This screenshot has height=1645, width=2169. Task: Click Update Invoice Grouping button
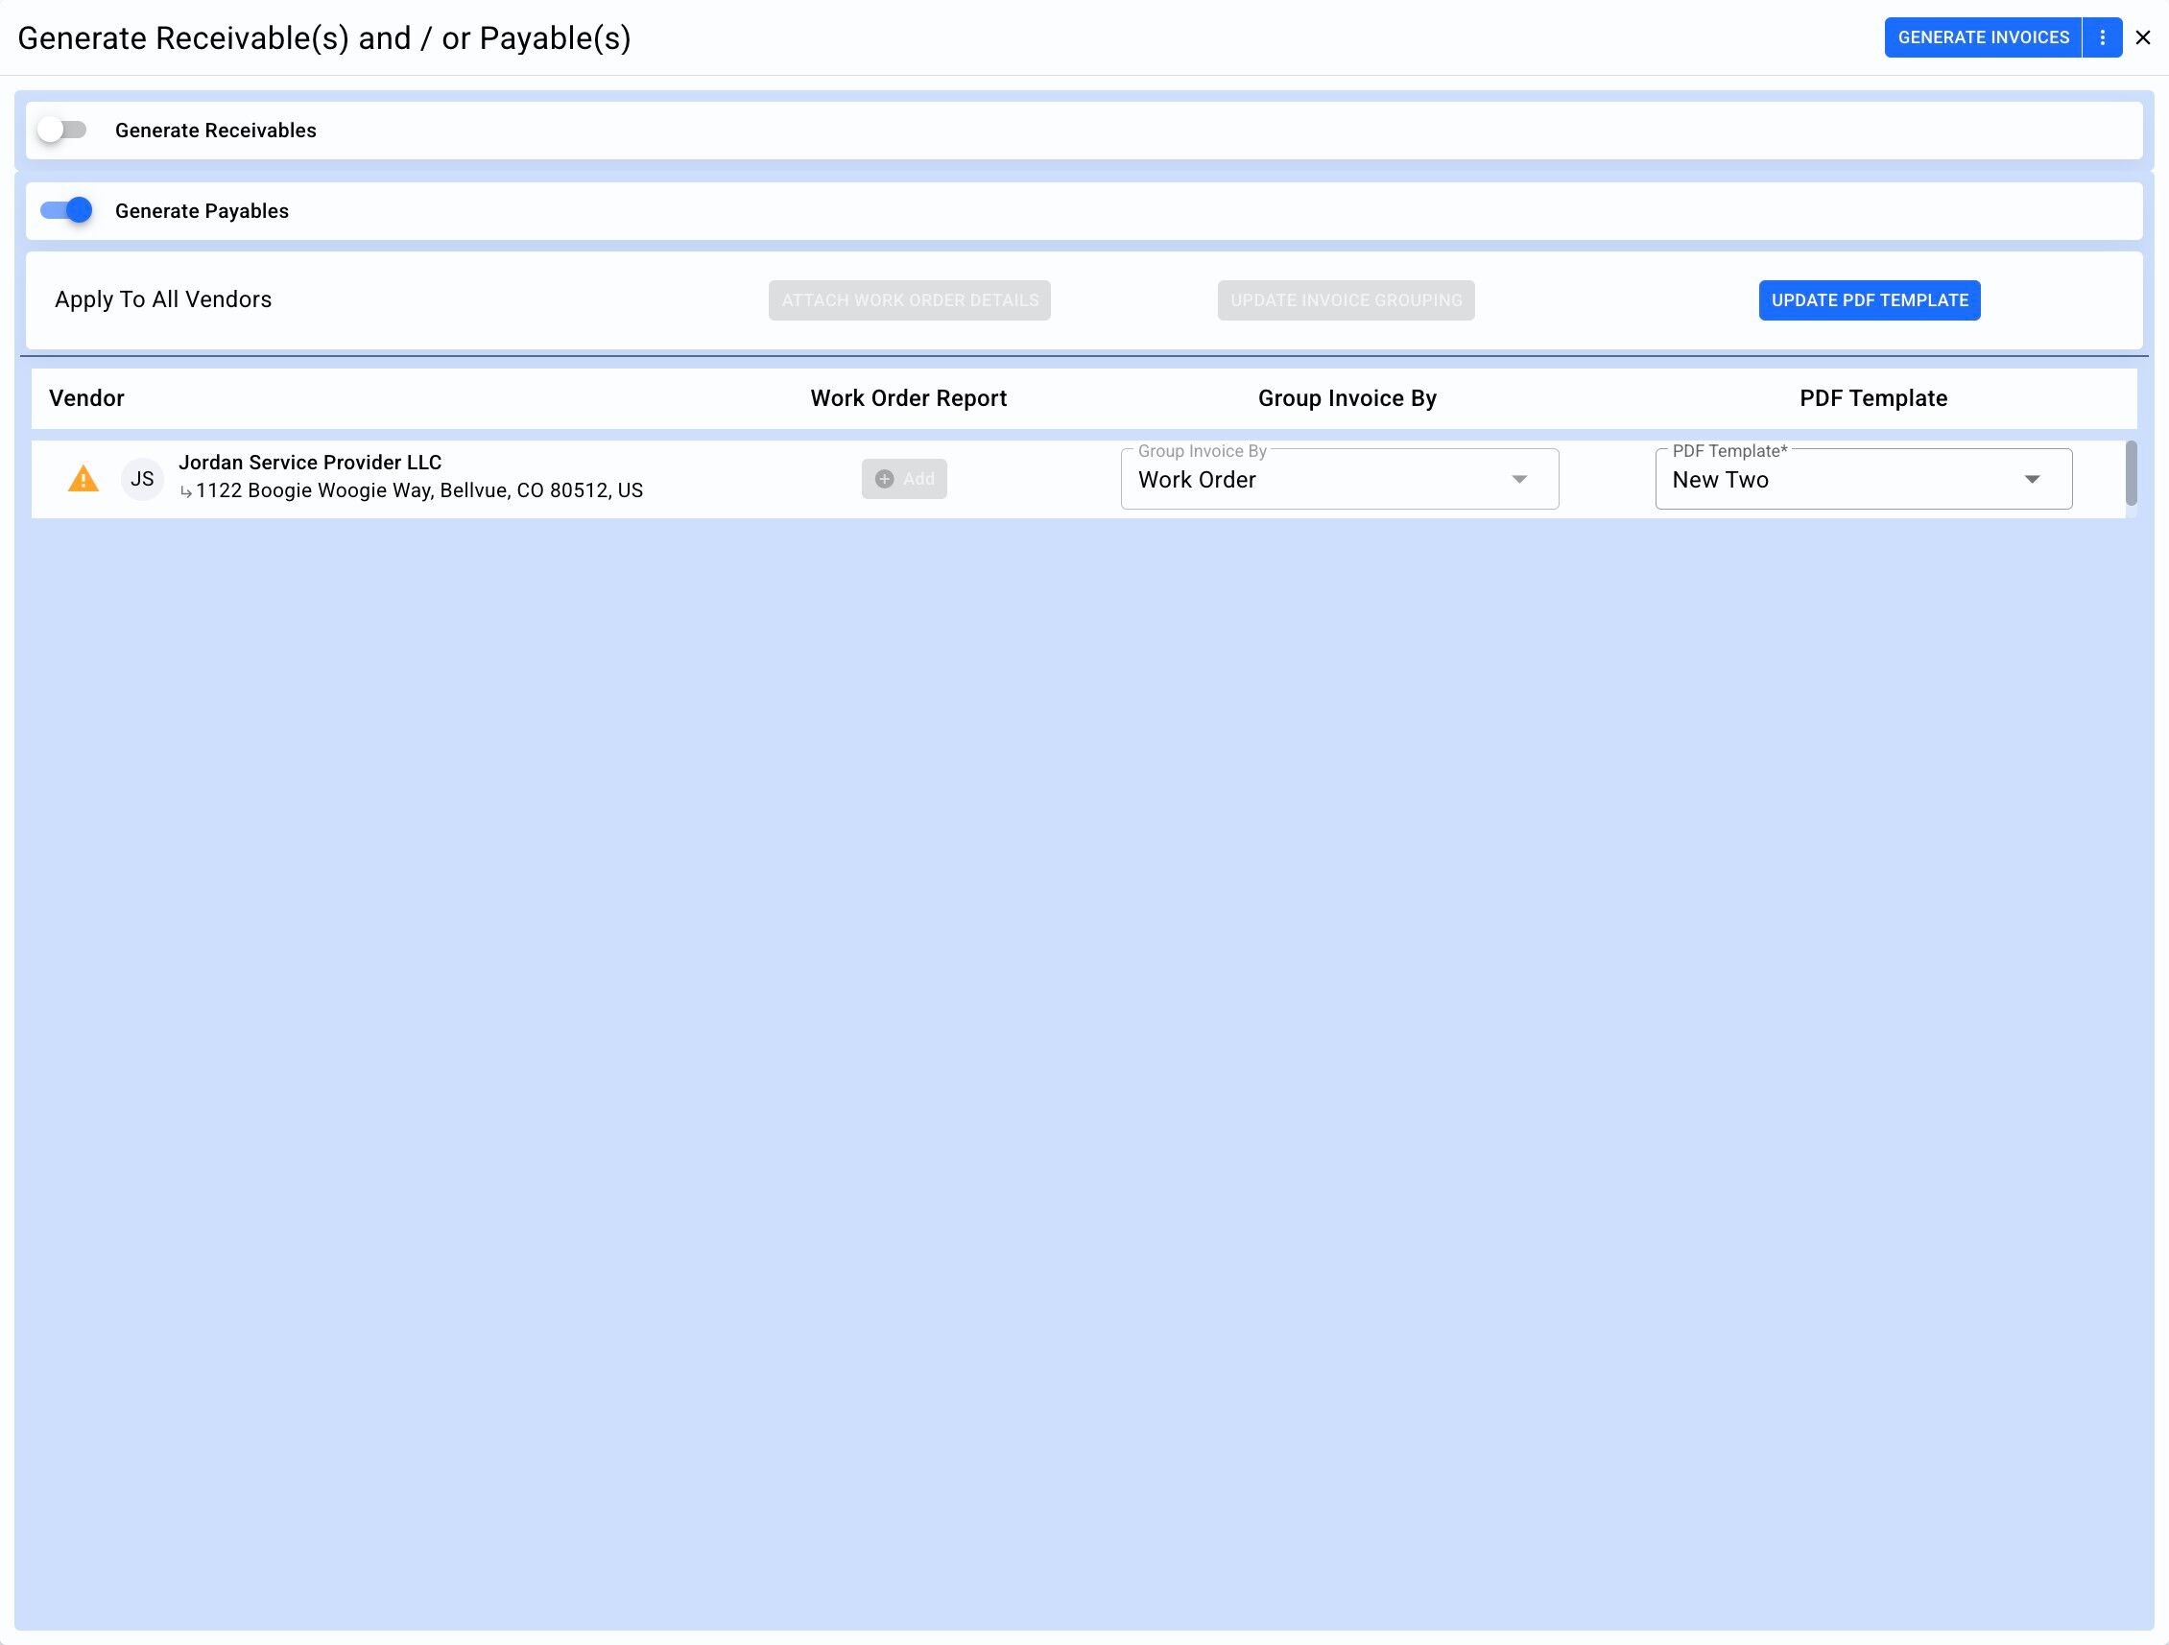tap(1346, 300)
